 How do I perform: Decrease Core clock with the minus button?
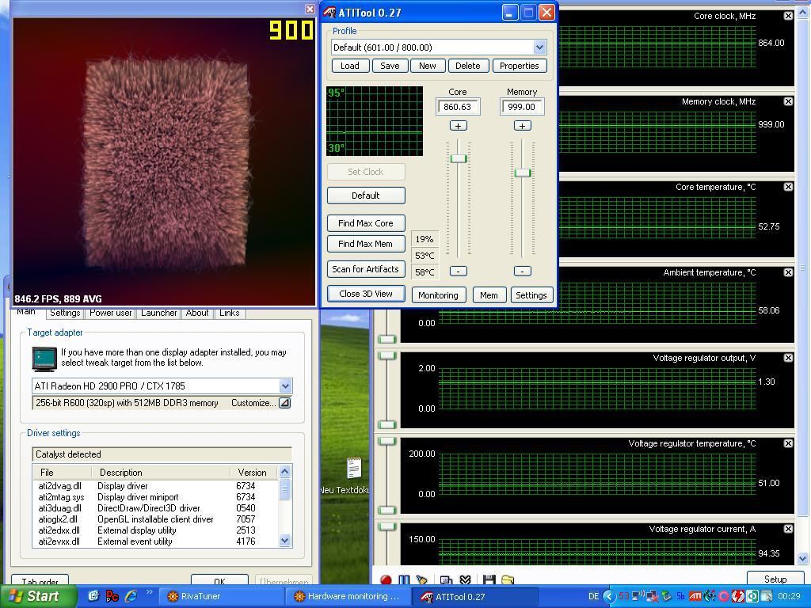coord(458,271)
